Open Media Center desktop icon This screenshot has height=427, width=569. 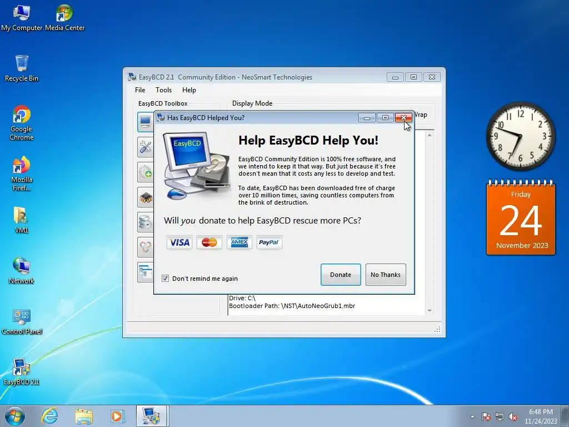pyautogui.click(x=64, y=17)
